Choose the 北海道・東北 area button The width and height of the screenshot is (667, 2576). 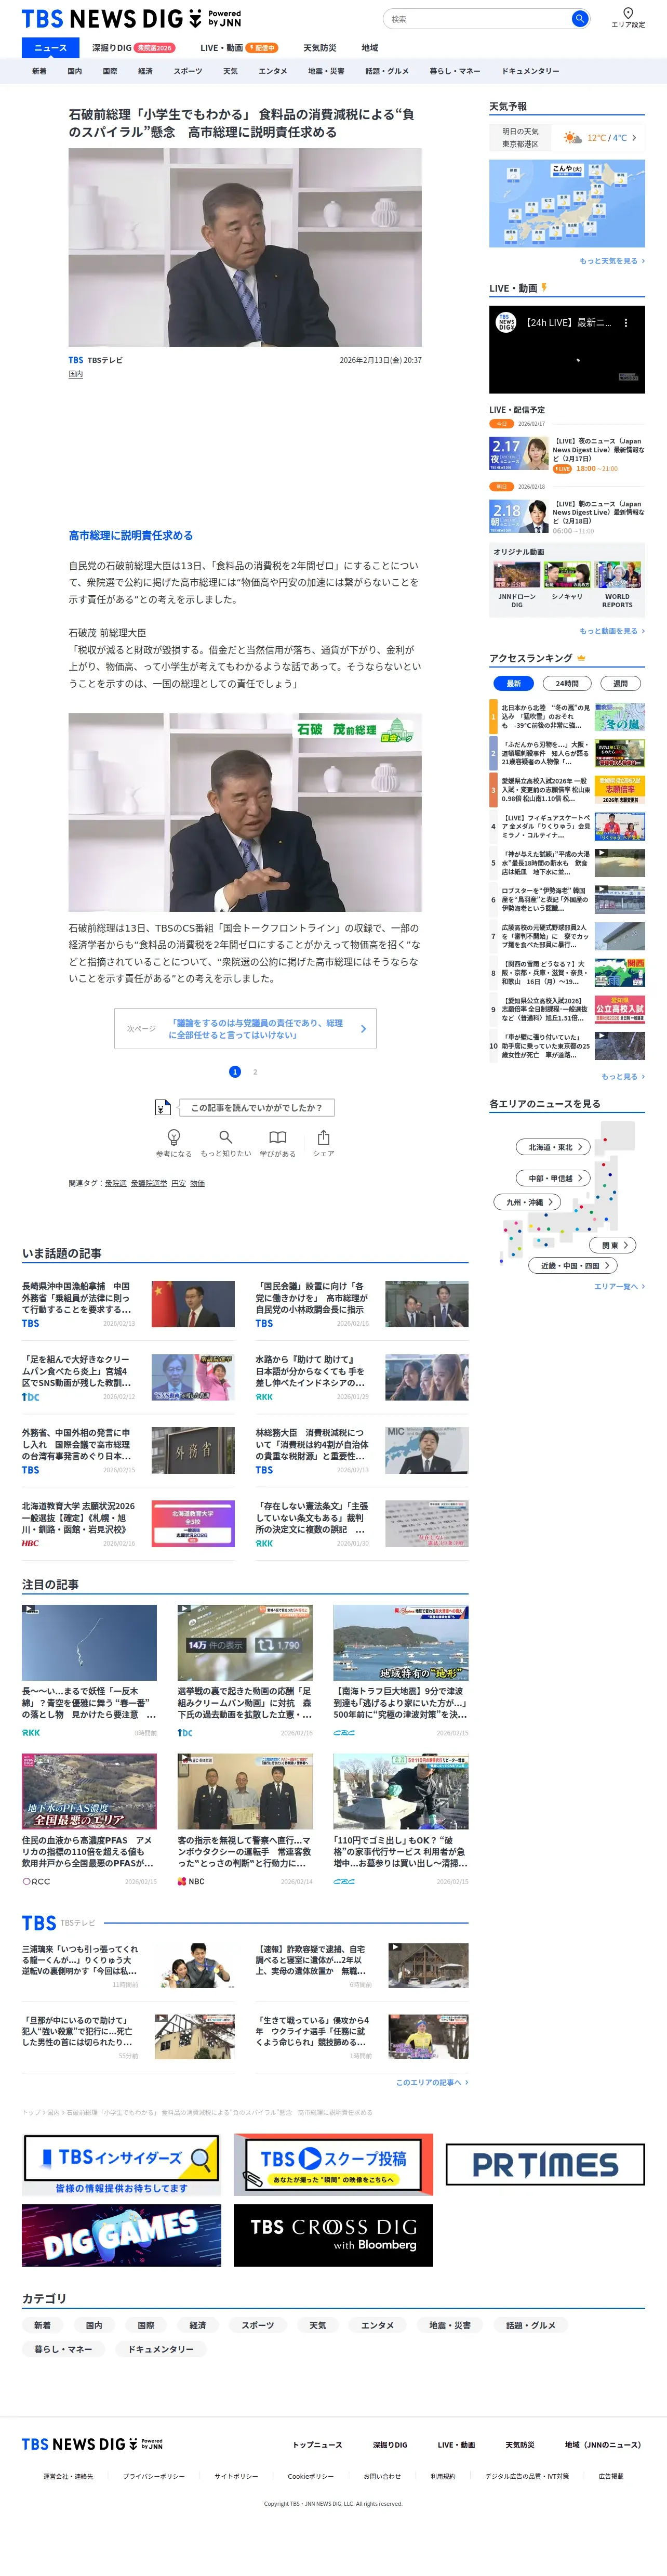click(553, 1147)
